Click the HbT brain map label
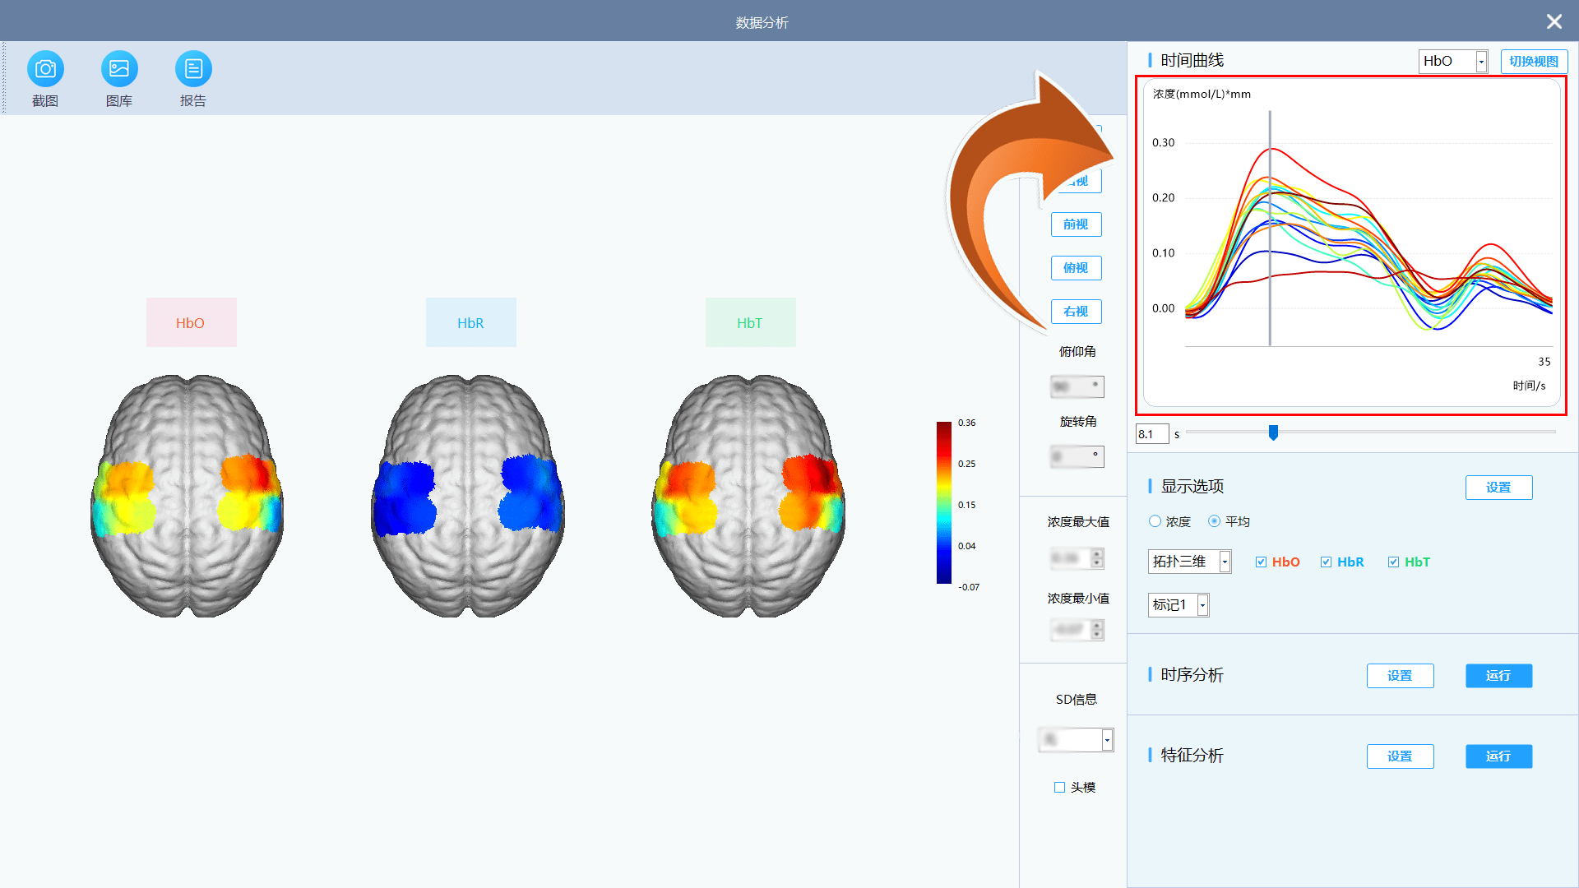 click(x=750, y=323)
